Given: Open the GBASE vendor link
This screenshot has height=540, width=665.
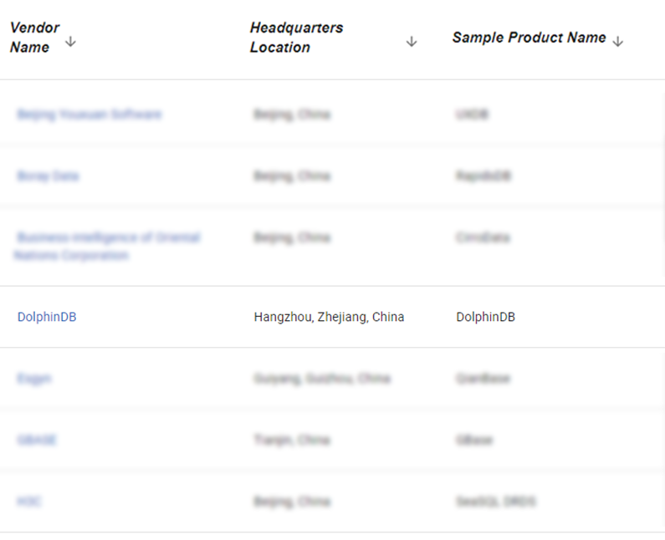Looking at the screenshot, I should coord(37,440).
